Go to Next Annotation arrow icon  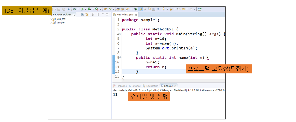point(164,9)
